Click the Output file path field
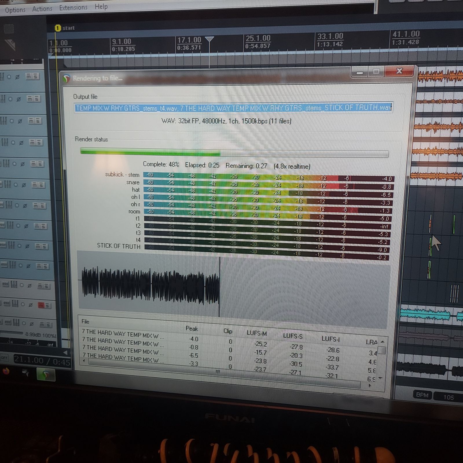 (x=233, y=108)
